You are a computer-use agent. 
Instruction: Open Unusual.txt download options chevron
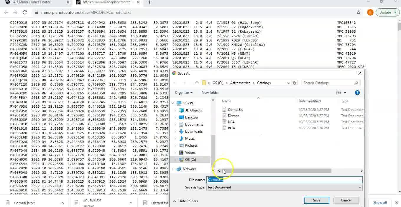pos(131,203)
